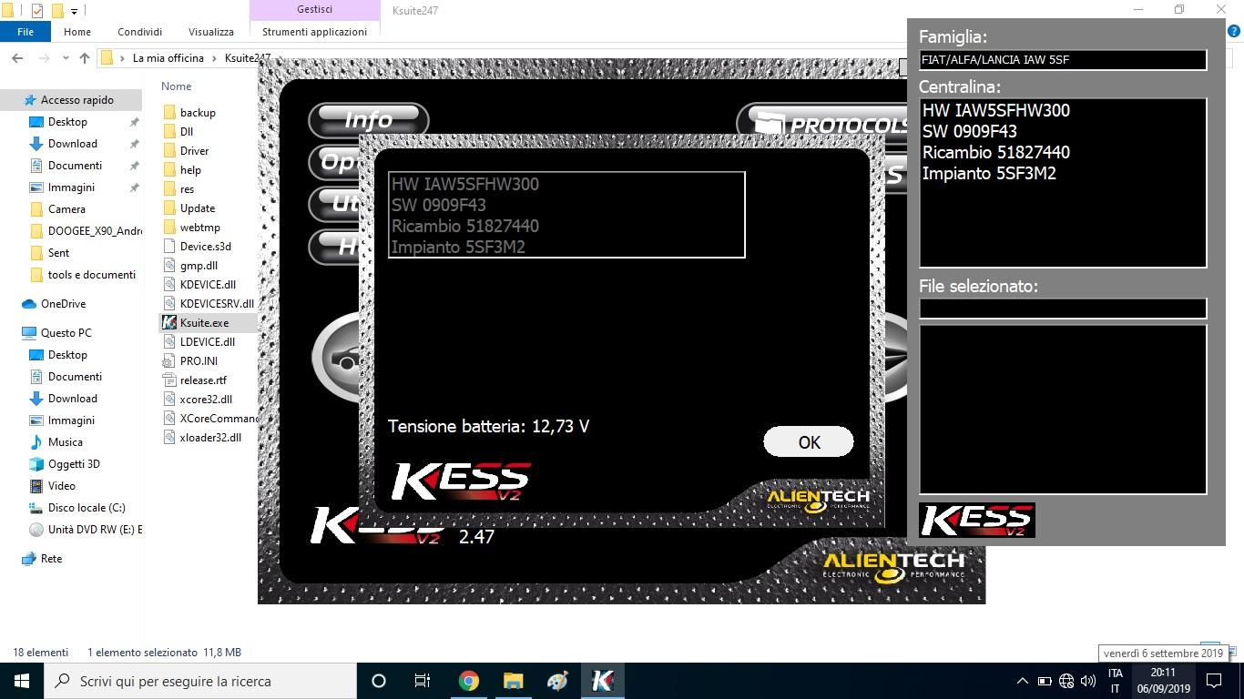Click the Famiglia field FIAT/ALFA/LANCIA IAW 5SF
Image resolution: width=1244 pixels, height=699 pixels.
tap(1063, 60)
